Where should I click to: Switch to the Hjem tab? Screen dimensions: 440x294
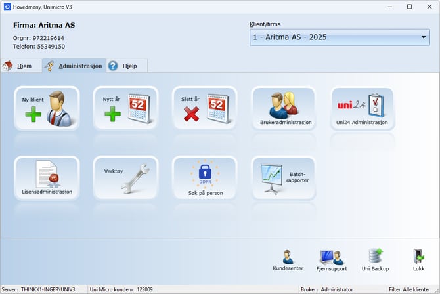(x=21, y=66)
